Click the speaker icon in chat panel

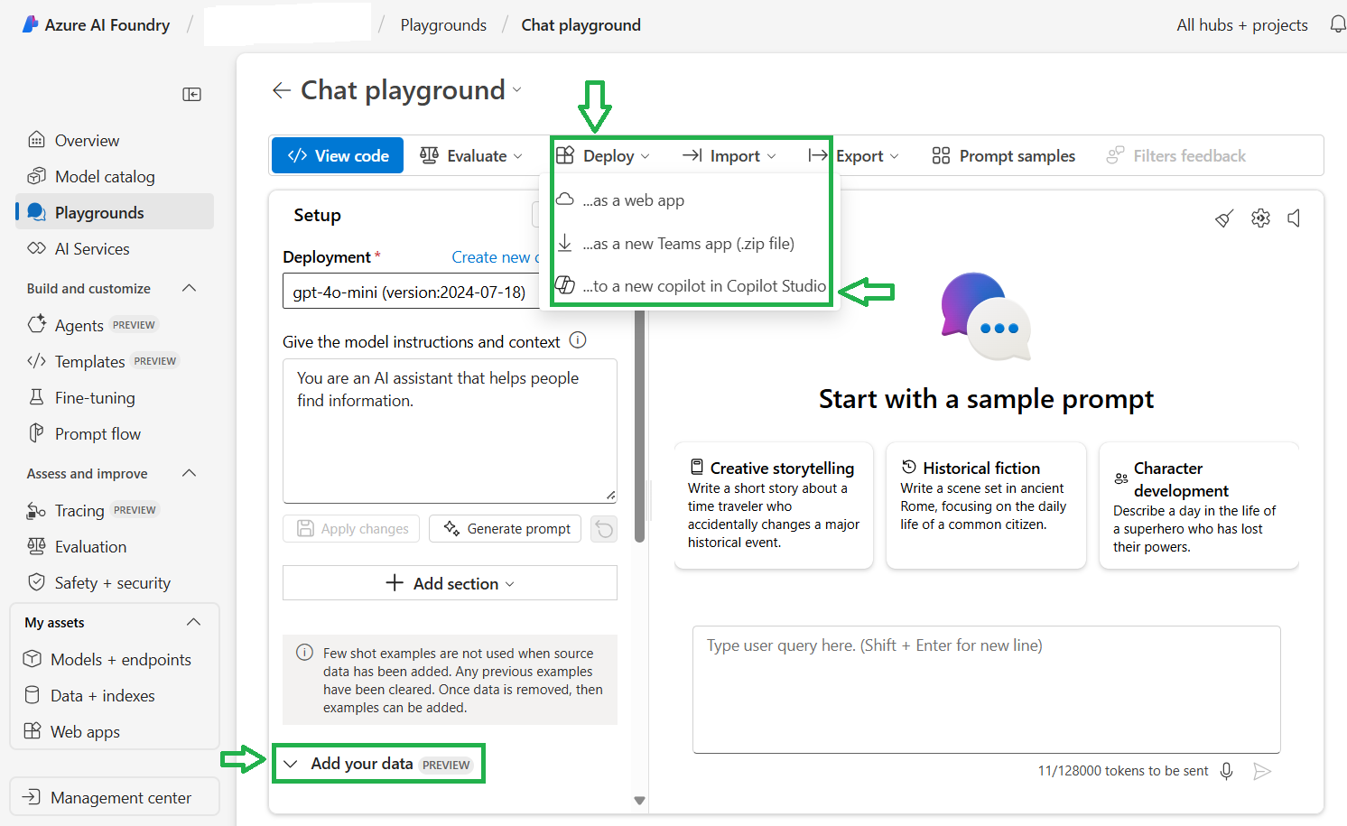[1294, 218]
